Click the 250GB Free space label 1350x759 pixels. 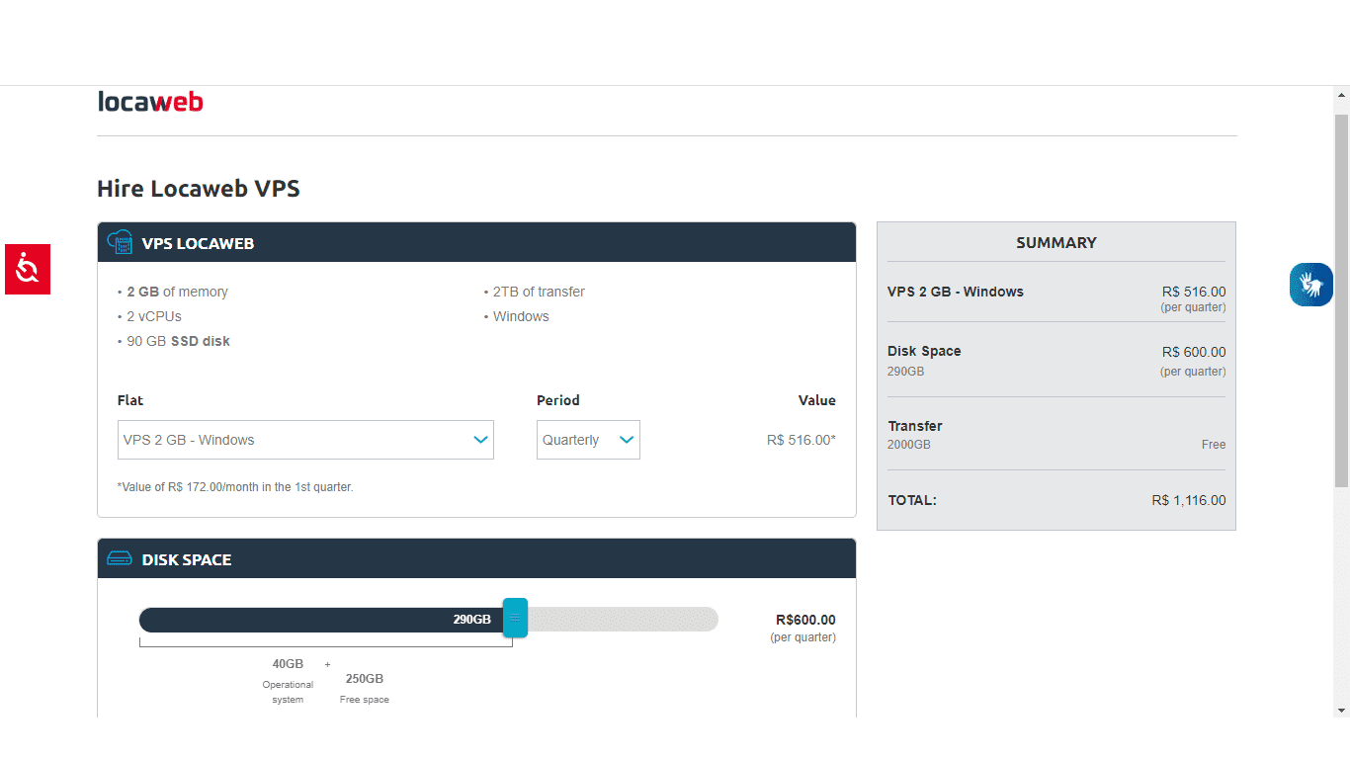point(365,688)
